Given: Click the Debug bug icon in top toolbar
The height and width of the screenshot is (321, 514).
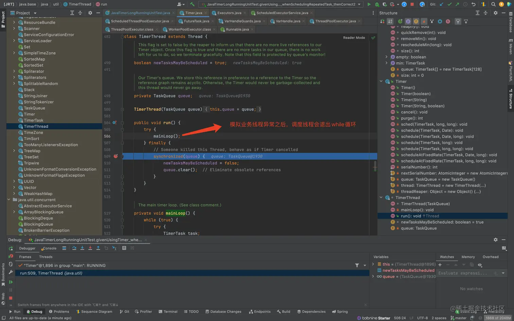Looking at the screenshot, I should (x=377, y=4).
